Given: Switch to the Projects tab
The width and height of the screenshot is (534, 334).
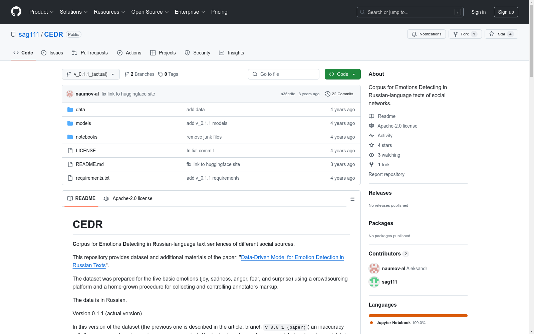Looking at the screenshot, I should click(163, 53).
